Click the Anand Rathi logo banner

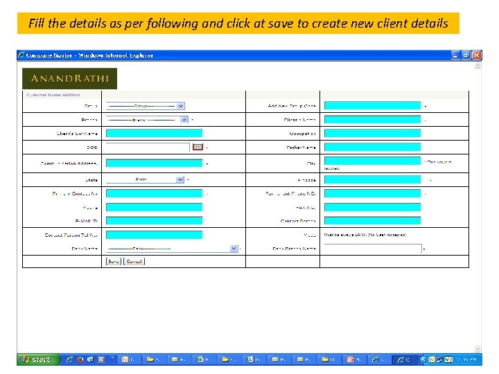70,78
